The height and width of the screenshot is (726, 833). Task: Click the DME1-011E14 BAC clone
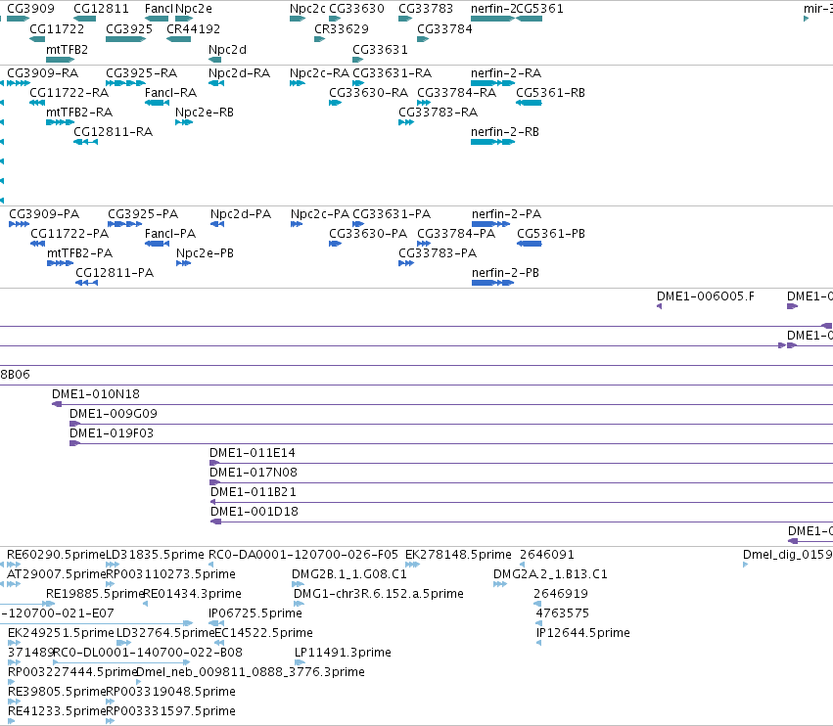coord(521,464)
